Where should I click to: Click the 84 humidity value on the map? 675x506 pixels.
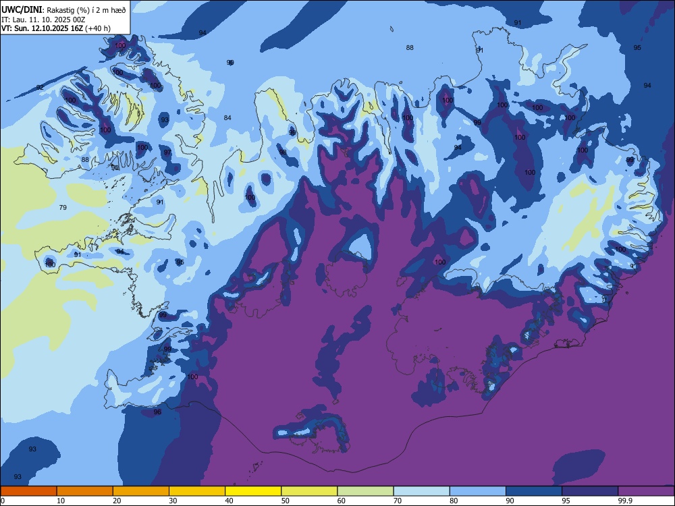227,118
